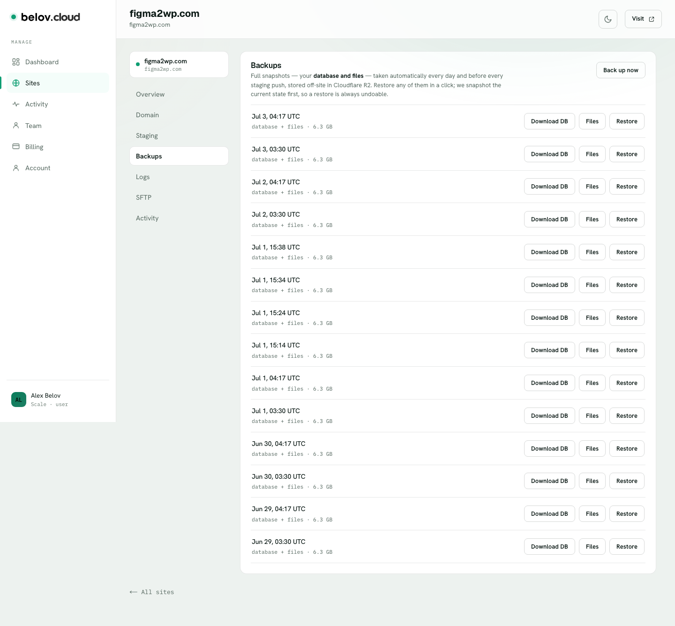Restore the Jun 29, 04:17 backup

tap(627, 514)
